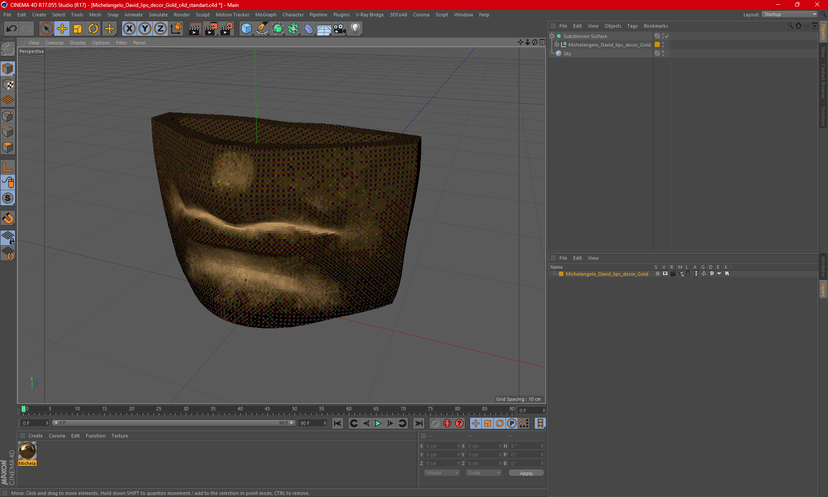Screen dimensions: 828x497
Task: Switch to Polygons mode
Action: point(8,147)
